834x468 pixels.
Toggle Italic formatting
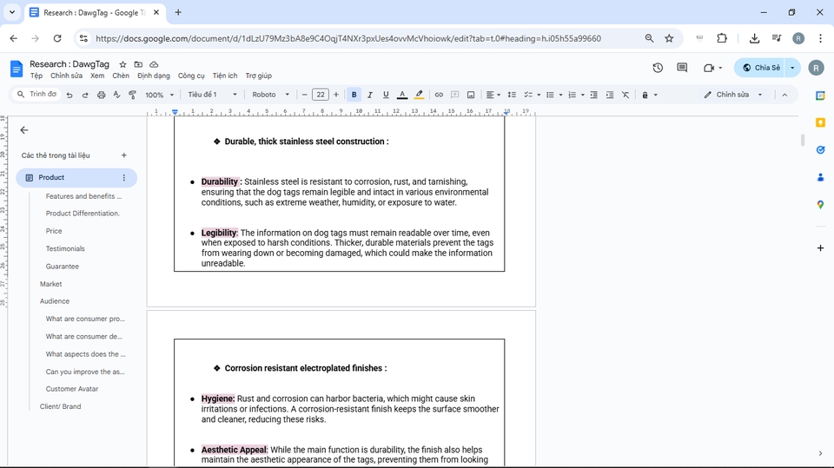[370, 95]
